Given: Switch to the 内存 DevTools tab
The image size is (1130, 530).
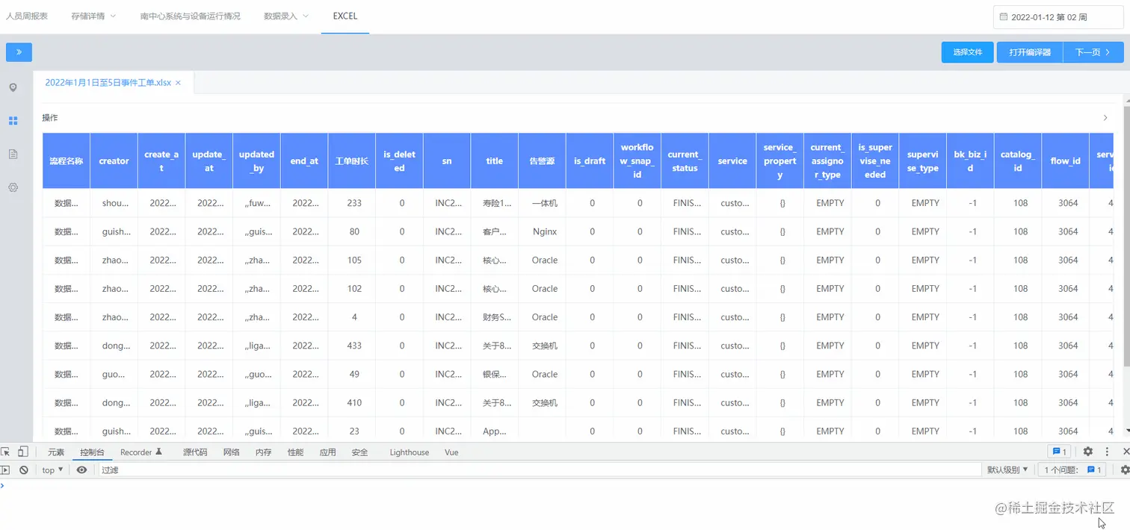Looking at the screenshot, I should (x=263, y=452).
